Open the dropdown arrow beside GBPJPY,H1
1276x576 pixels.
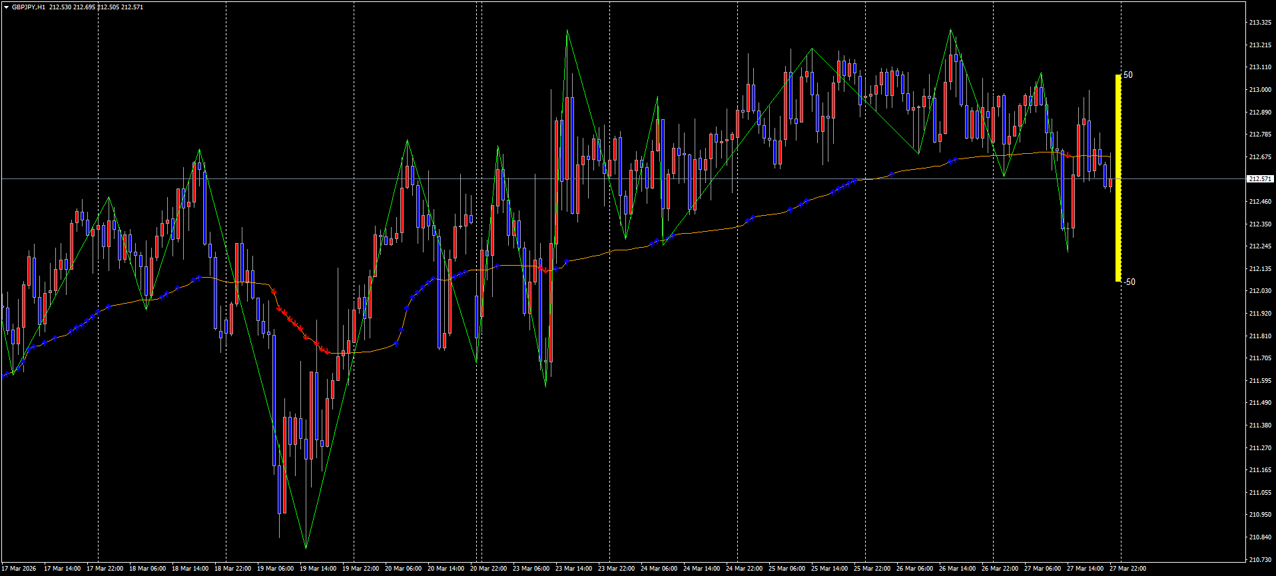coord(6,7)
